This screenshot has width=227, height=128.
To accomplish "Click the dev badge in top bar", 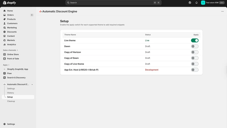I will (x=222, y=3).
